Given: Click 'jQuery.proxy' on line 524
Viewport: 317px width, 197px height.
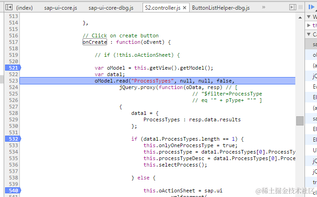Looking at the screenshot, I should coord(138,87).
